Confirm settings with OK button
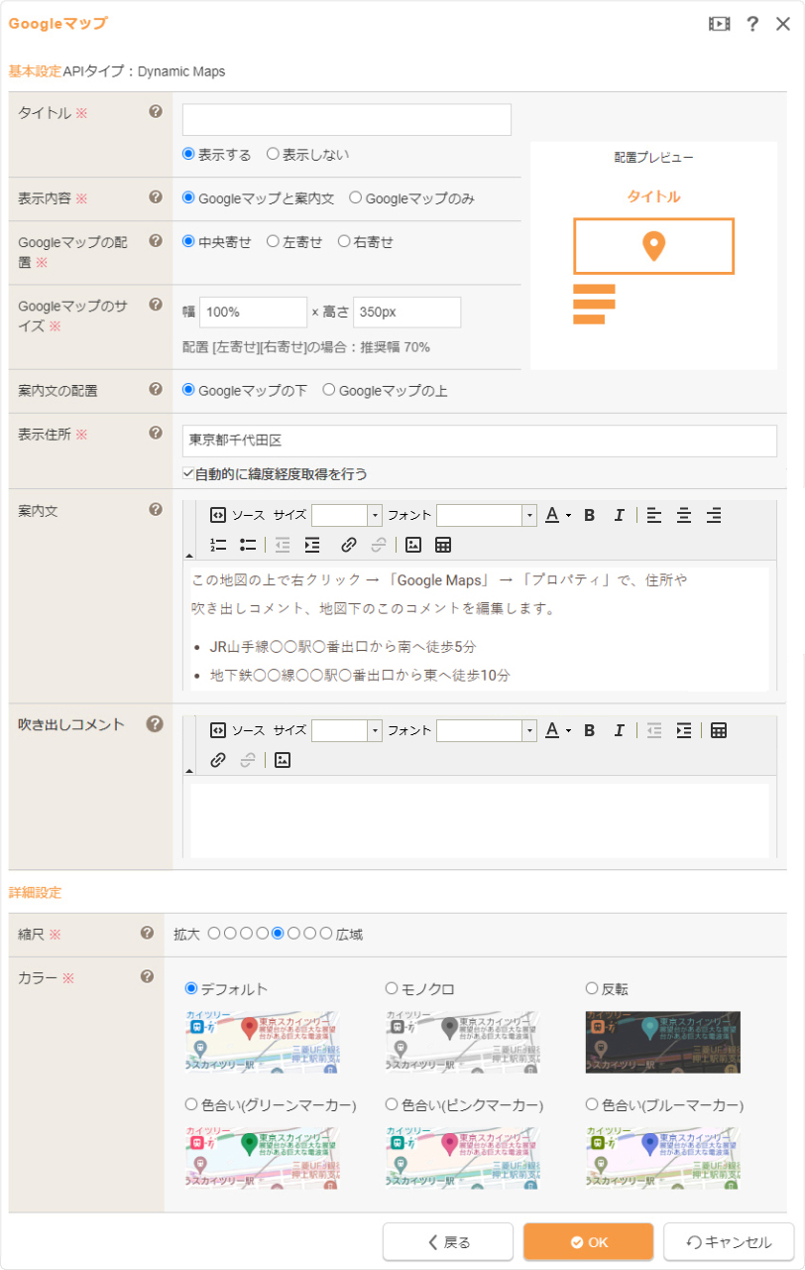The width and height of the screenshot is (805, 1270). pyautogui.click(x=589, y=1241)
